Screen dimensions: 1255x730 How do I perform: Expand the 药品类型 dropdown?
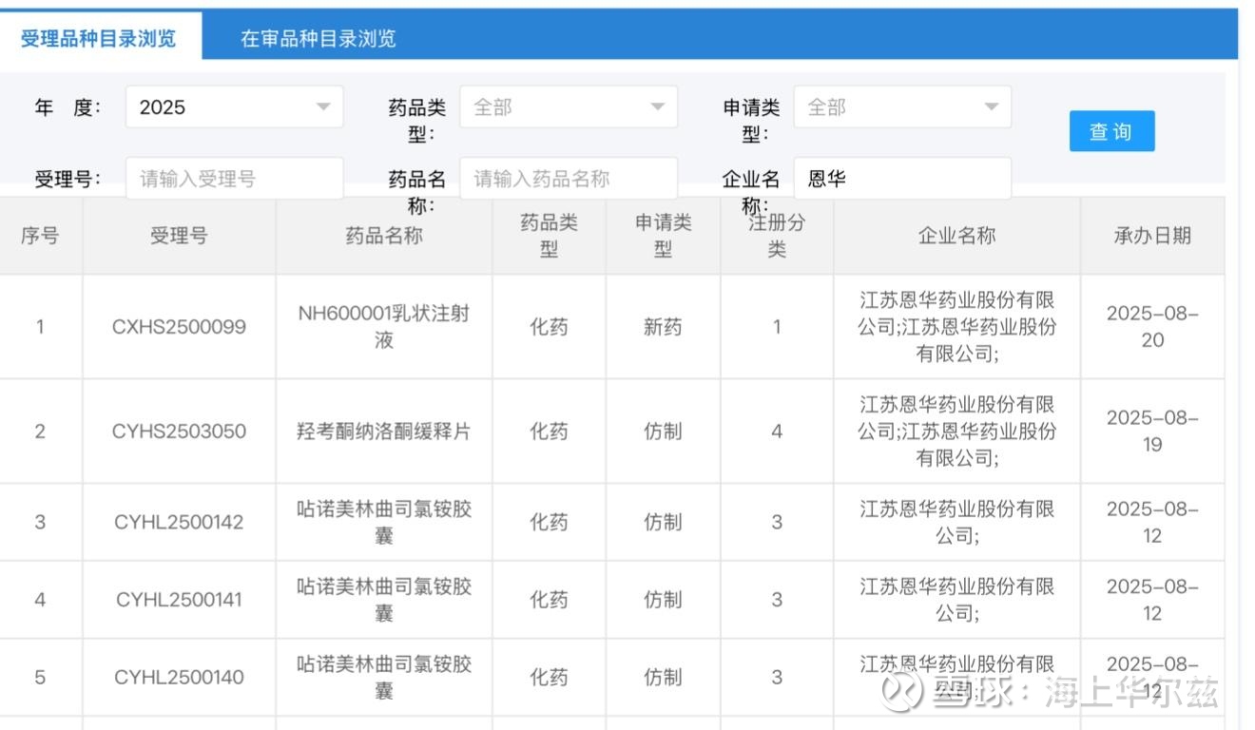point(569,107)
